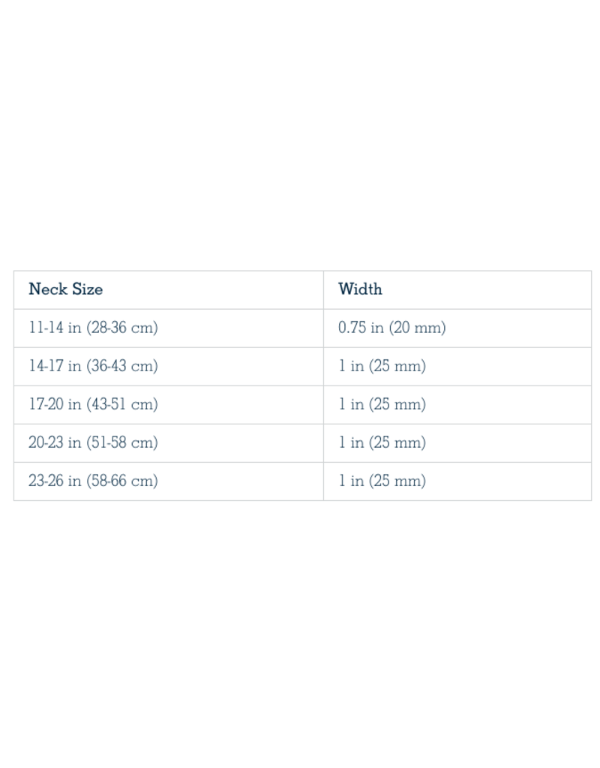Select the 20-23 in neck size text
Viewport: 600px width, 768px height.
pyautogui.click(x=55, y=442)
